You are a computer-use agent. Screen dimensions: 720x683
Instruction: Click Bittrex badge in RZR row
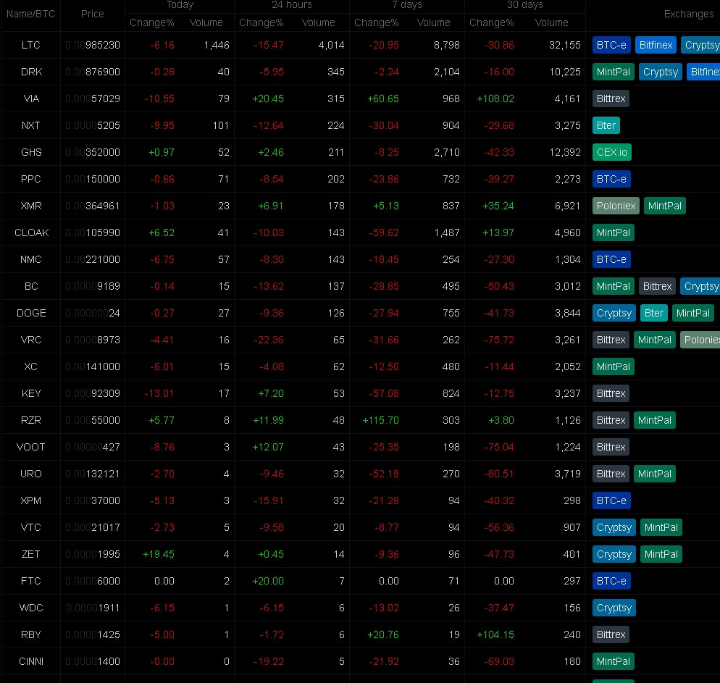coord(611,420)
